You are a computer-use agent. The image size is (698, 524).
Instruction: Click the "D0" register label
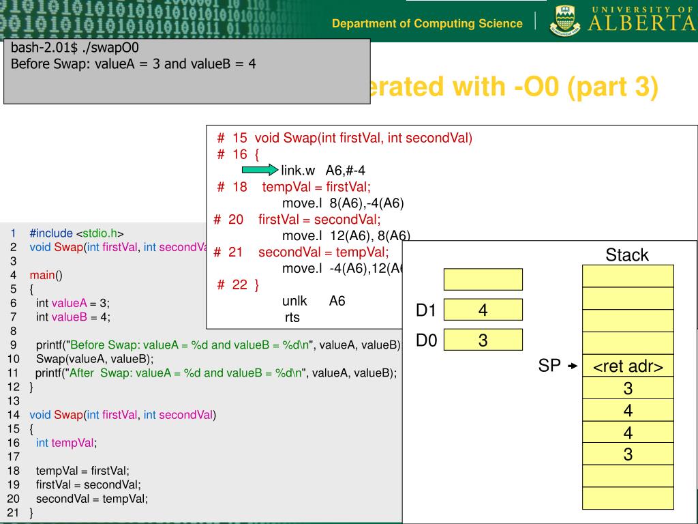click(426, 340)
